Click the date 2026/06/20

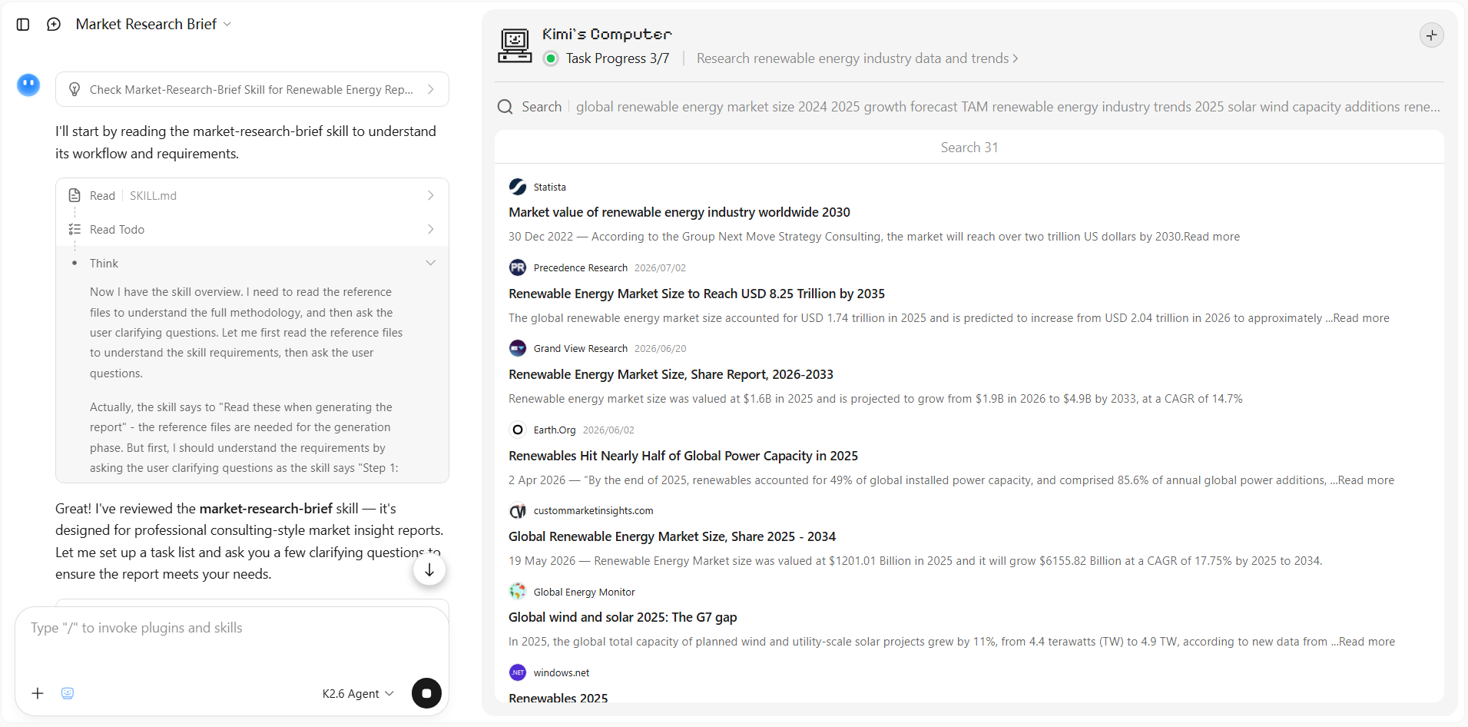pyautogui.click(x=660, y=349)
